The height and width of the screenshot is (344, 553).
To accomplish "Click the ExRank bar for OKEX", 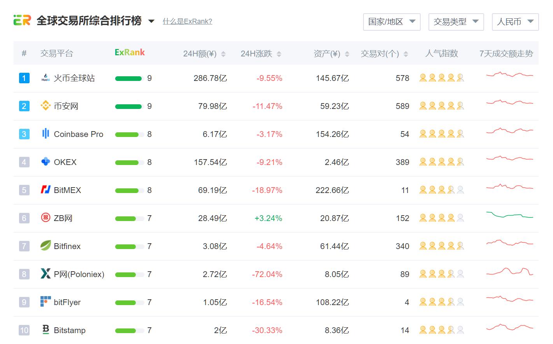I will click(130, 163).
